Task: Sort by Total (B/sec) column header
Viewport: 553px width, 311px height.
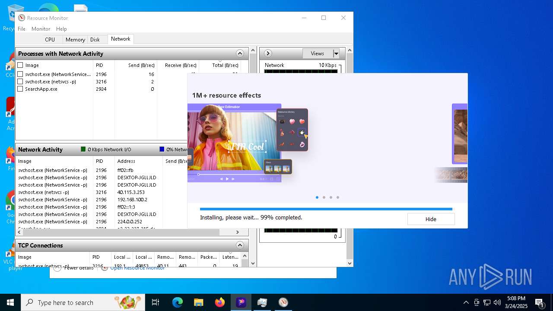Action: (219, 65)
